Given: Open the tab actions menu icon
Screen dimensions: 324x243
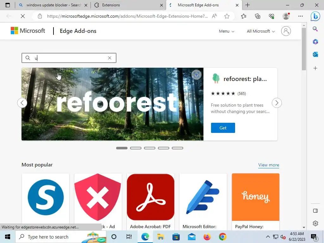Looking at the screenshot, I should click(8, 5).
